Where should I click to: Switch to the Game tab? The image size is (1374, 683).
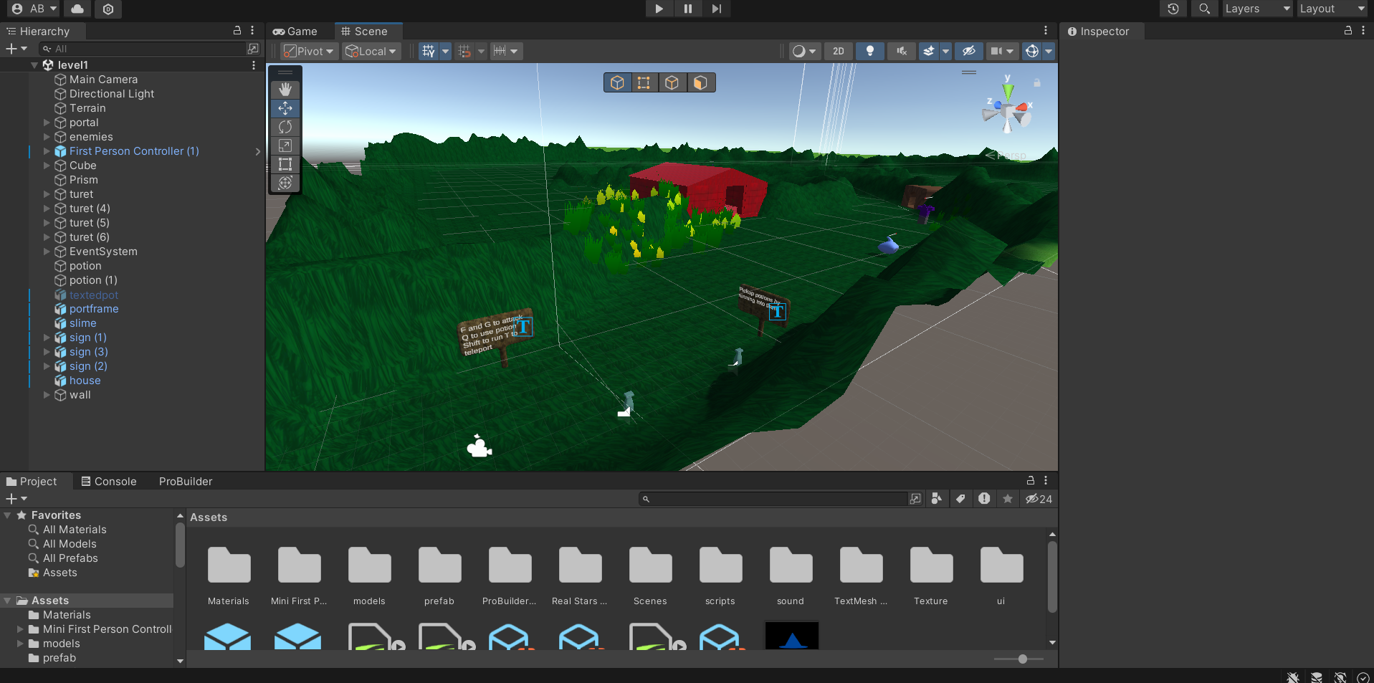tap(296, 31)
